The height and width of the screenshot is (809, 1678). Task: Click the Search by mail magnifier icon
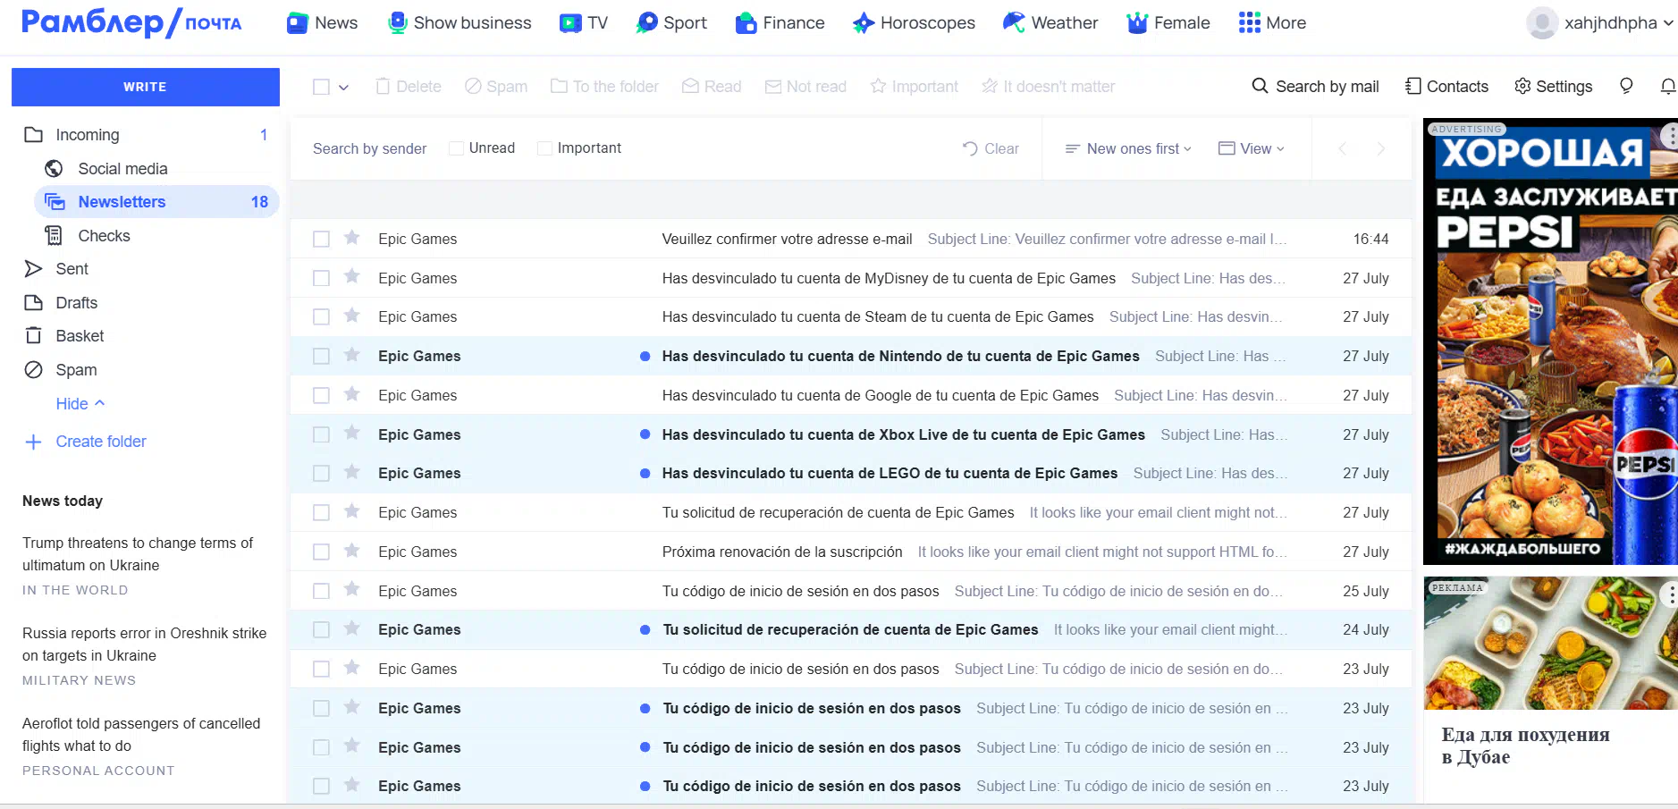coord(1260,86)
